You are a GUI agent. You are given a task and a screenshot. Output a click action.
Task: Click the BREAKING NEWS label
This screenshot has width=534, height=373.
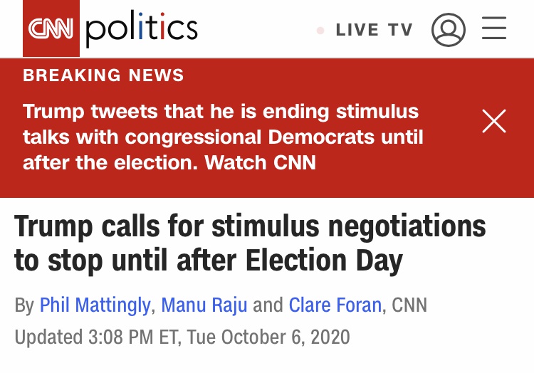point(103,75)
